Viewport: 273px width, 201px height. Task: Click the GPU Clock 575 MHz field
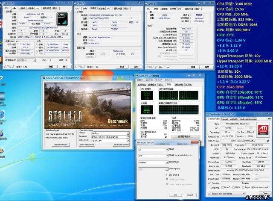227,174
